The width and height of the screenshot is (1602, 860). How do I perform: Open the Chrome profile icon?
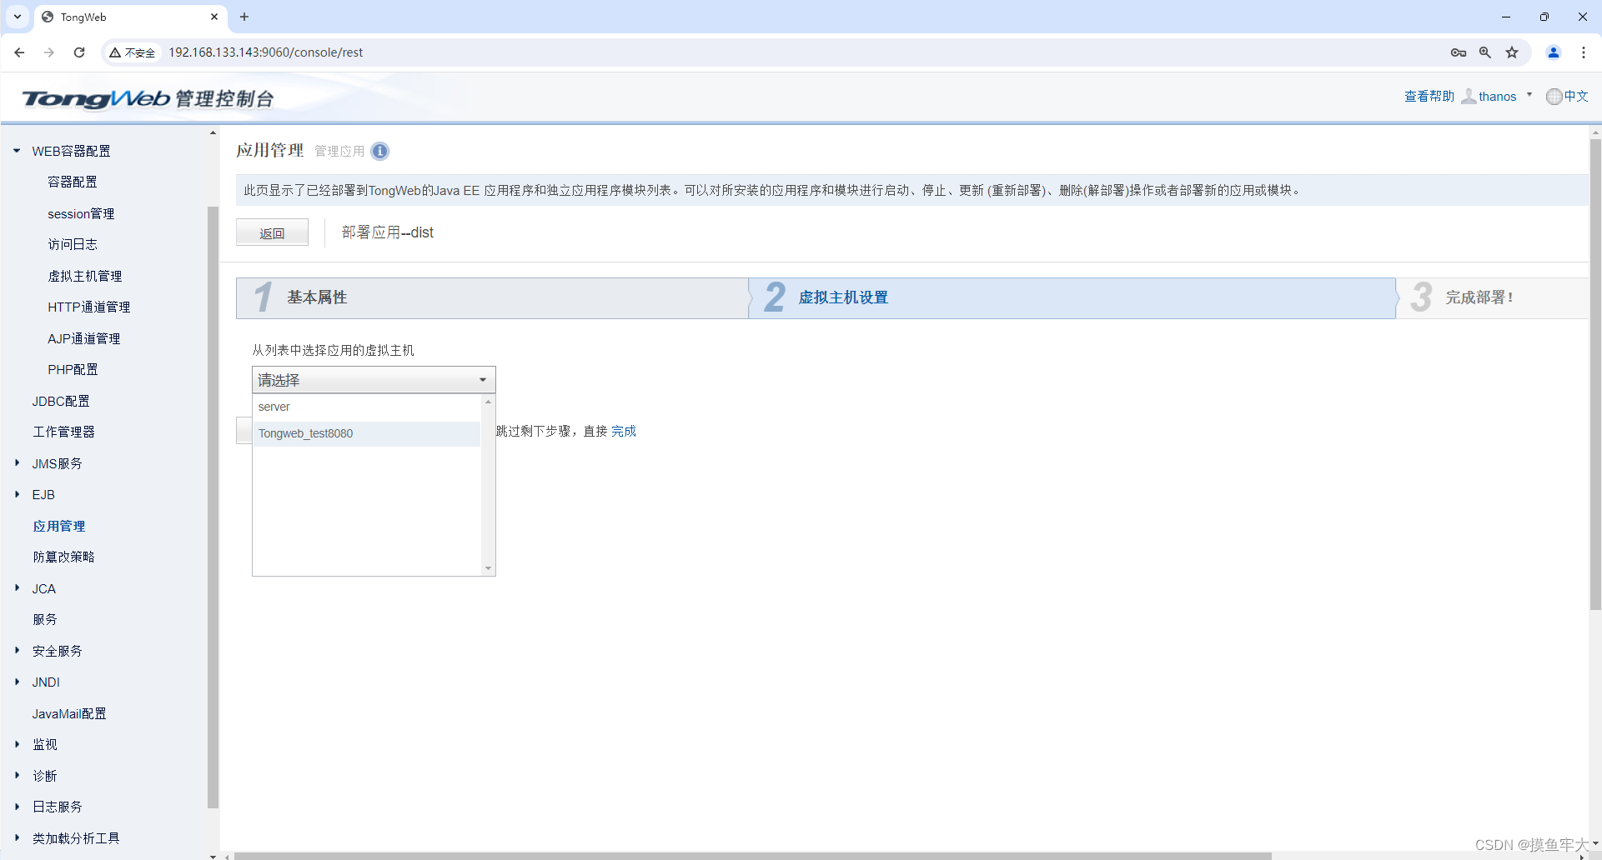coord(1554,52)
